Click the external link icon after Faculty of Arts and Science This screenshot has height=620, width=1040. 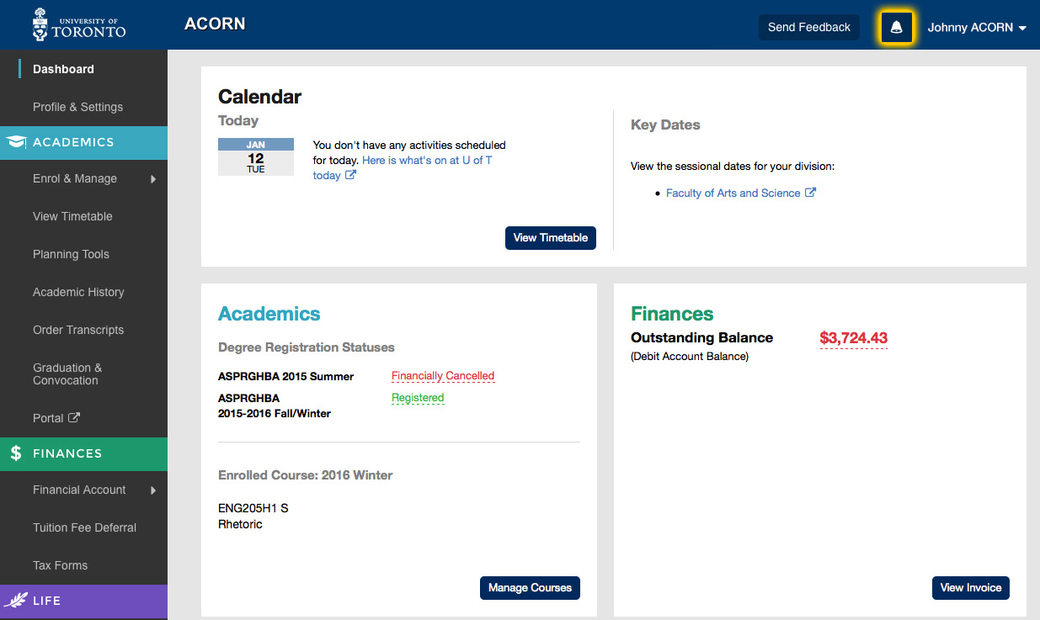tap(810, 193)
